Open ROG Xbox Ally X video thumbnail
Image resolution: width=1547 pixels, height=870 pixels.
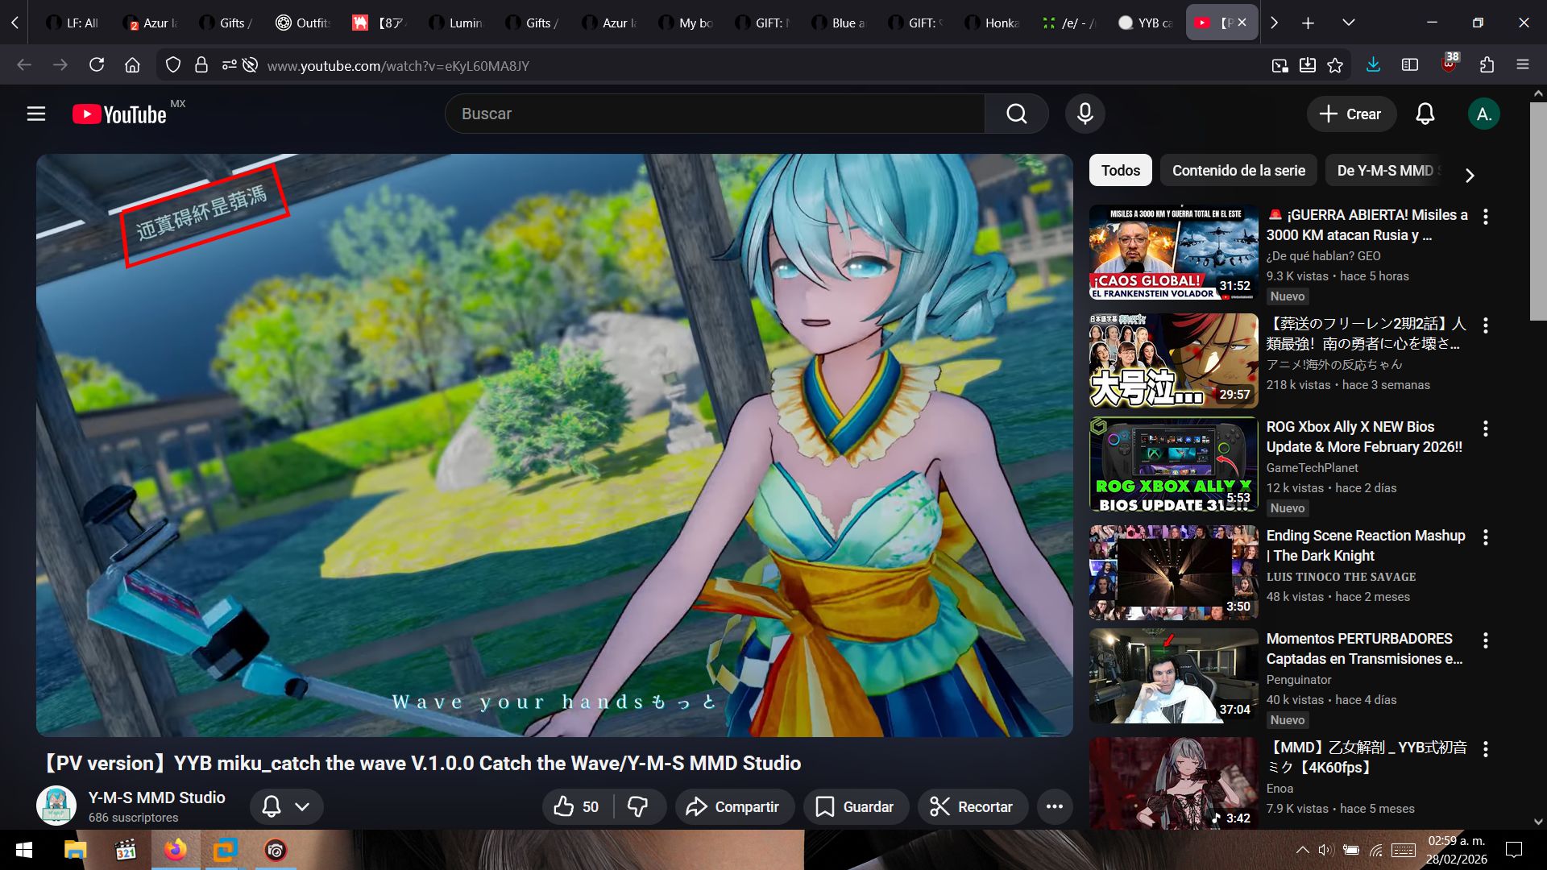(1172, 465)
